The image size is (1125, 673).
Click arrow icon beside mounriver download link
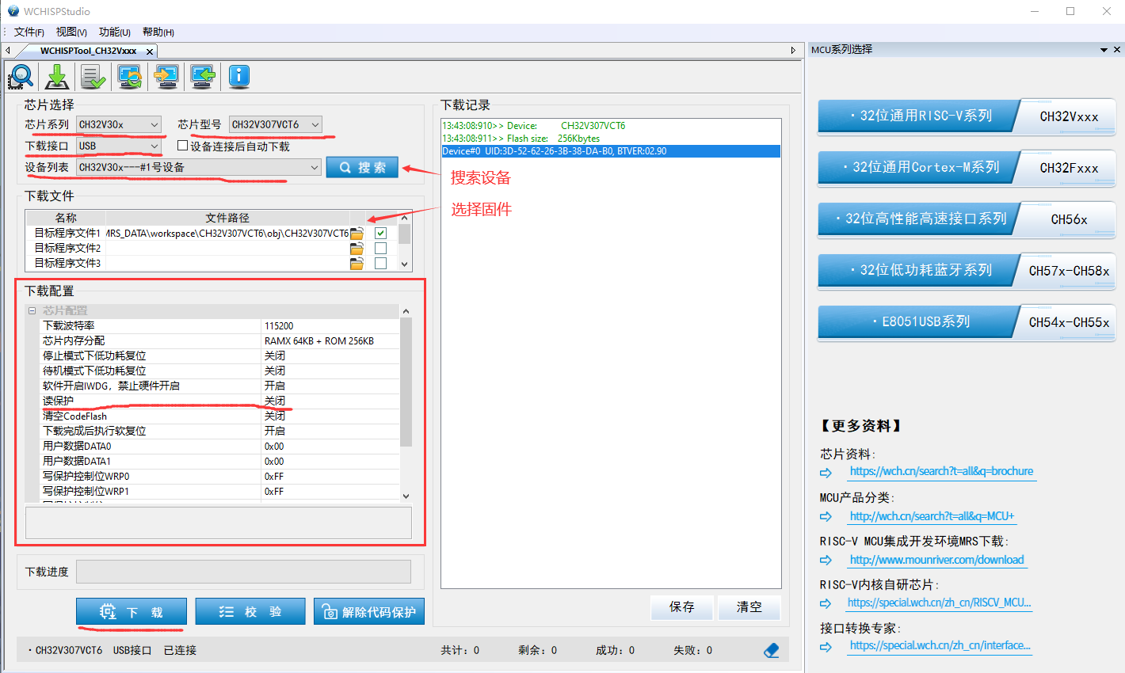coord(826,560)
